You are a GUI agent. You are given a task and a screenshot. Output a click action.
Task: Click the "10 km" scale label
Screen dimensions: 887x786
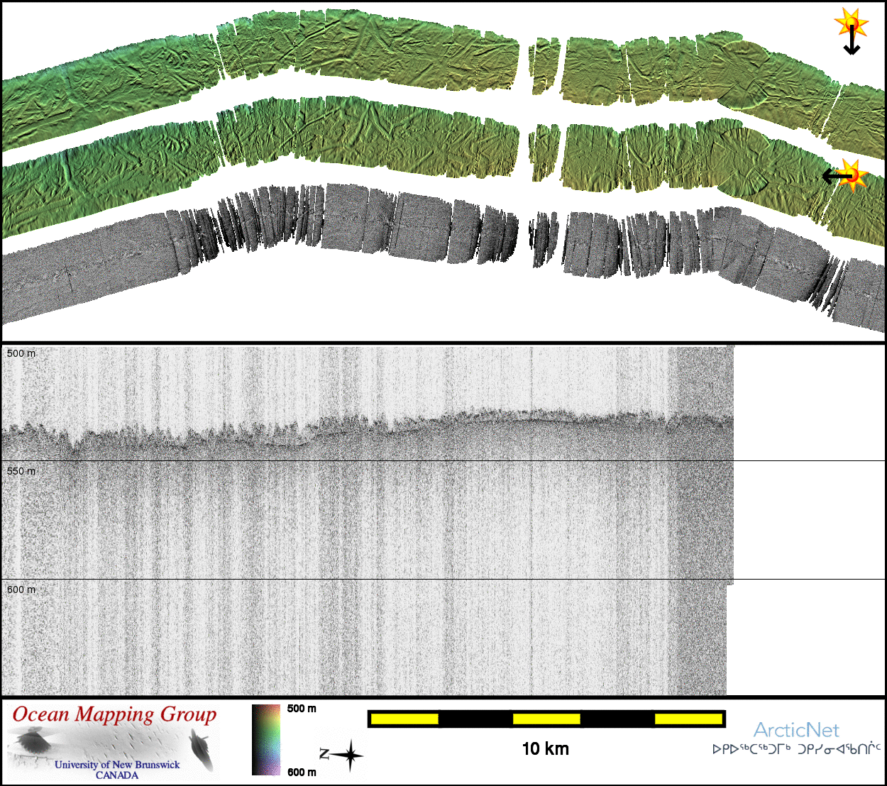click(x=545, y=748)
